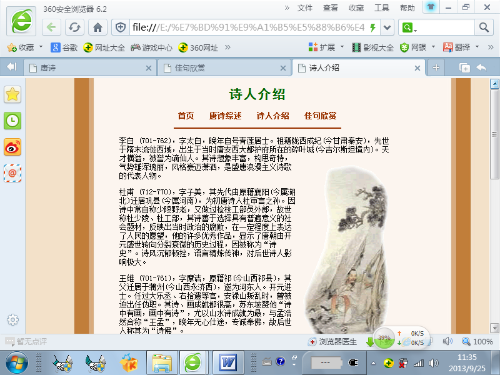The width and height of the screenshot is (500, 375).
Task: Click the 唐诗综述 navigation link
Action: click(225, 116)
